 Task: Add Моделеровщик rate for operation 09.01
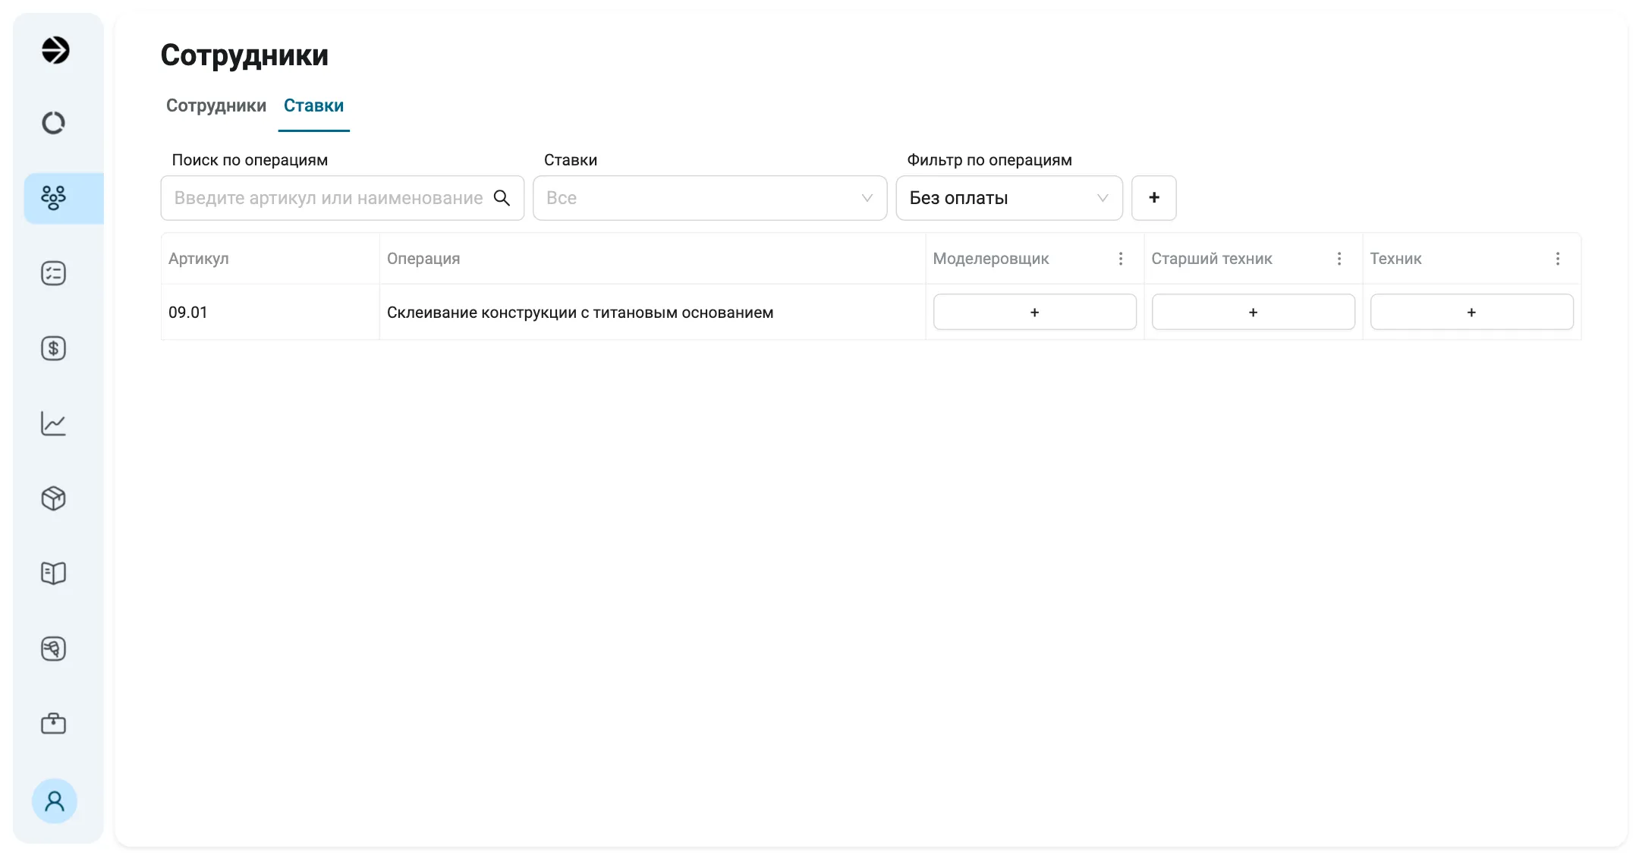1035,312
